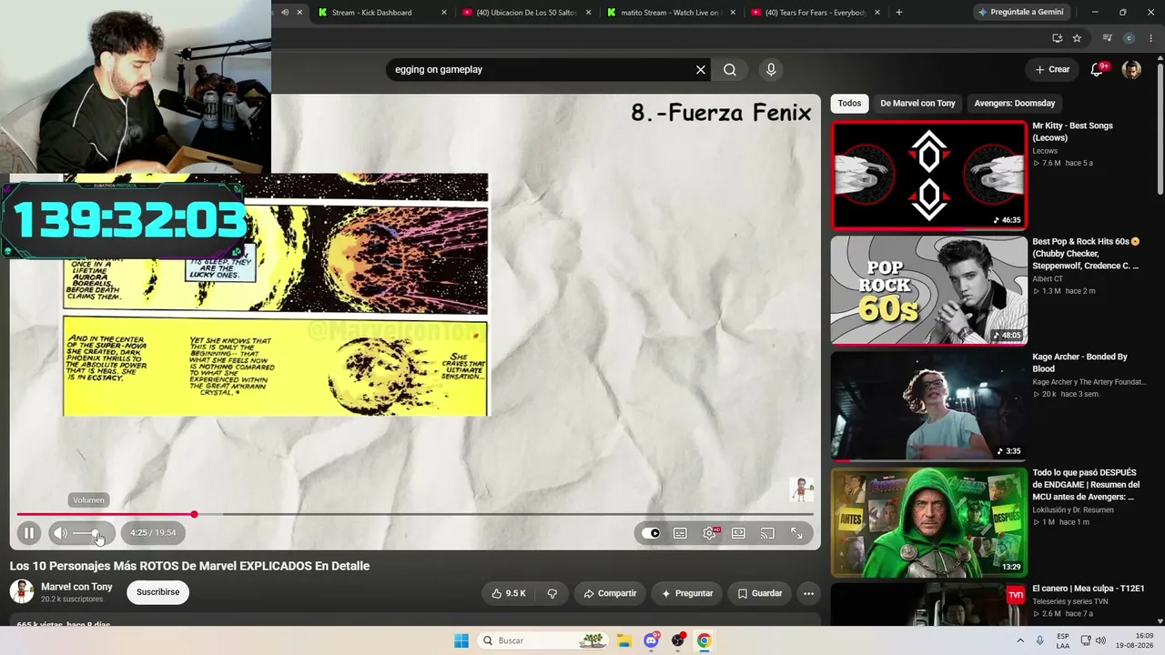Open File Explorer from the taskbar
This screenshot has height=655, width=1165.
tap(624, 640)
